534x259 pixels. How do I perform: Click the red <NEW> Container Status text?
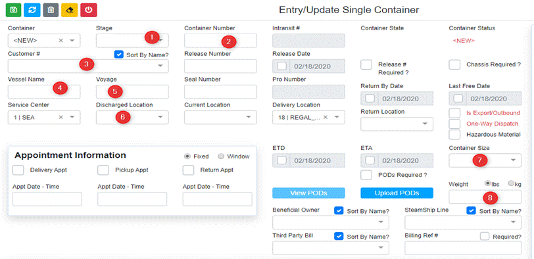(x=464, y=41)
